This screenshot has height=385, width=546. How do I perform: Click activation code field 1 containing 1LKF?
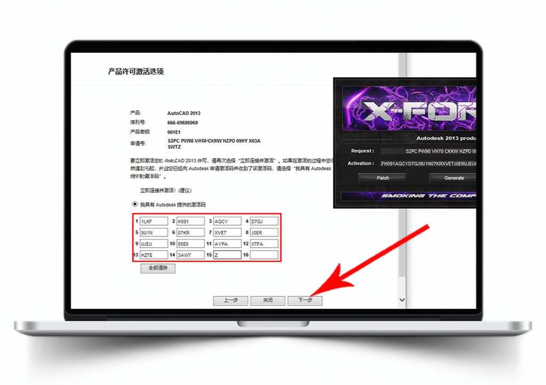click(154, 221)
